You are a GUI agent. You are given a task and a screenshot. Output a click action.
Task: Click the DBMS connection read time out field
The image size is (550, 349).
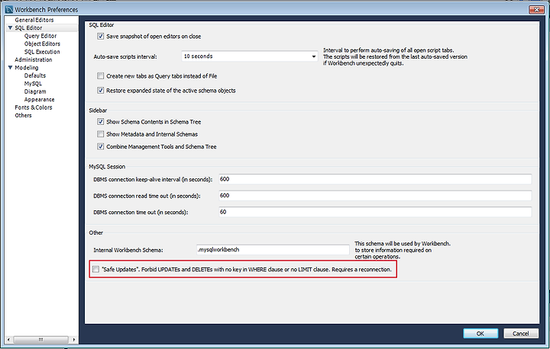click(375, 196)
